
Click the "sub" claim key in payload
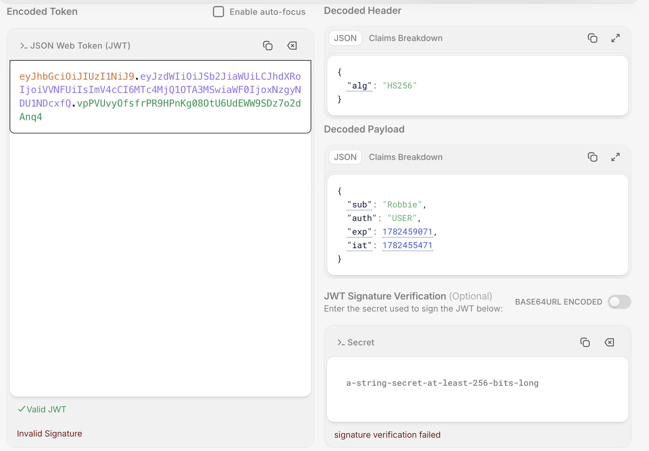click(x=359, y=205)
